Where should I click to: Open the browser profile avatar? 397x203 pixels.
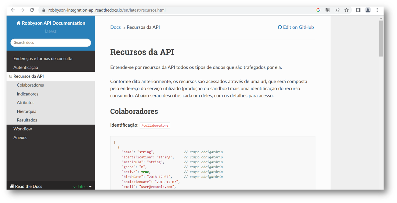(368, 10)
